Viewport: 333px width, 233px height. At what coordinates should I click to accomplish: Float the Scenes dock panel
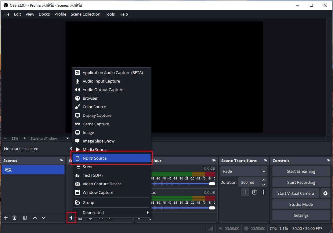point(62,161)
